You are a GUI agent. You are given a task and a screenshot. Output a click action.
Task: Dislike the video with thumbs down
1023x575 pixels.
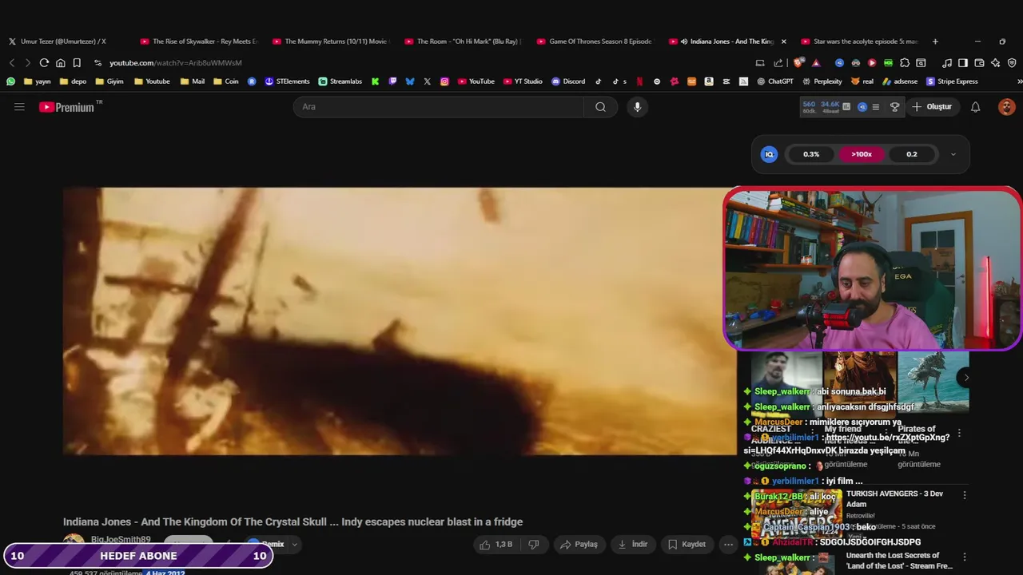pos(534,544)
